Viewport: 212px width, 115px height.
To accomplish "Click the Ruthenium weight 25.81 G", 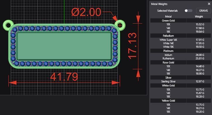I will [x=200, y=59].
